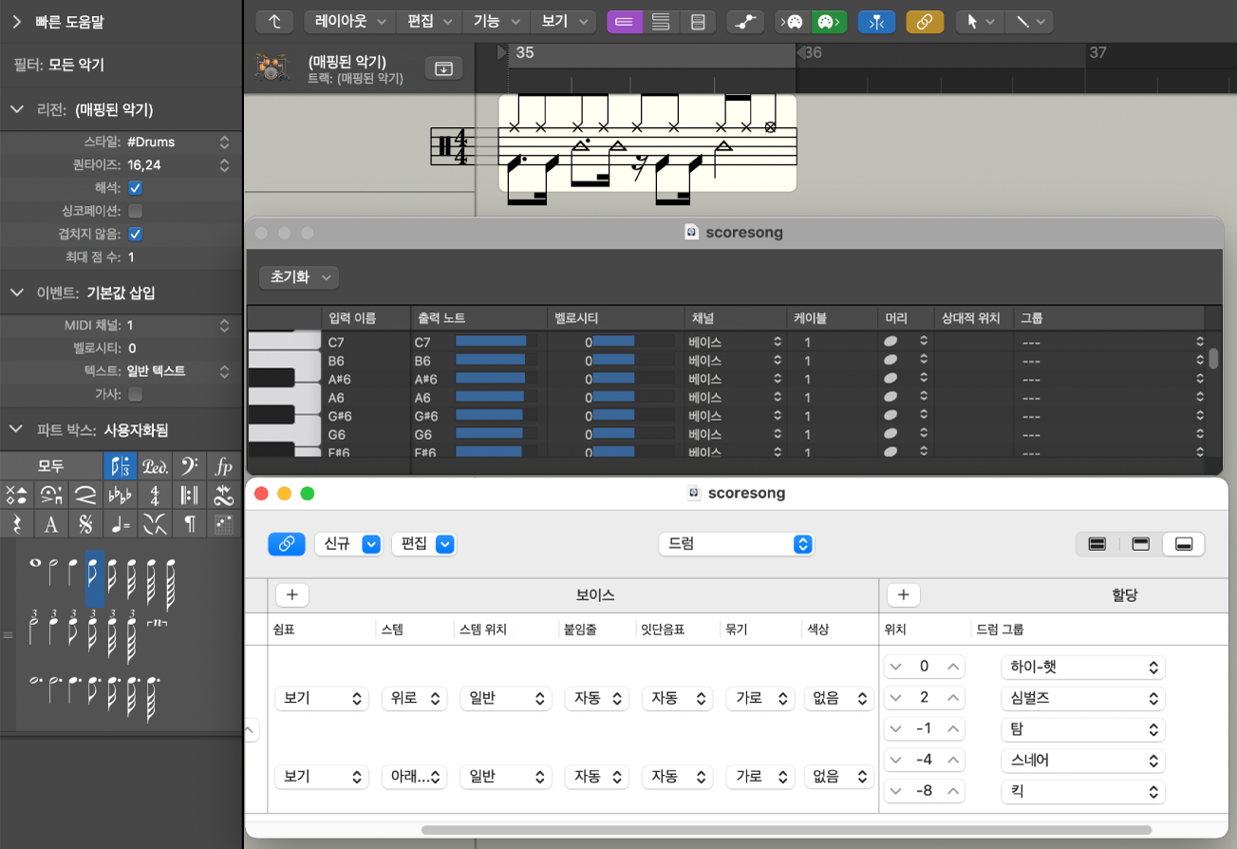The width and height of the screenshot is (1237, 849).
Task: Click the blue catch playhead button
Action: (x=876, y=21)
